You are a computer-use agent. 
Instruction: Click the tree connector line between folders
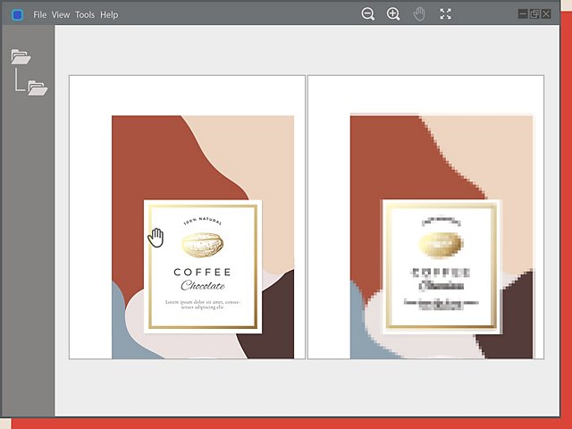pyautogui.click(x=20, y=80)
